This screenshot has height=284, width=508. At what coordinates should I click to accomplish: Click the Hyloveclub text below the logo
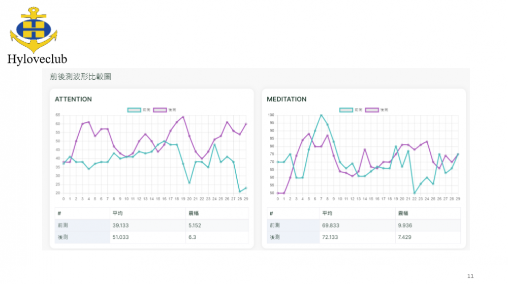tap(37, 59)
